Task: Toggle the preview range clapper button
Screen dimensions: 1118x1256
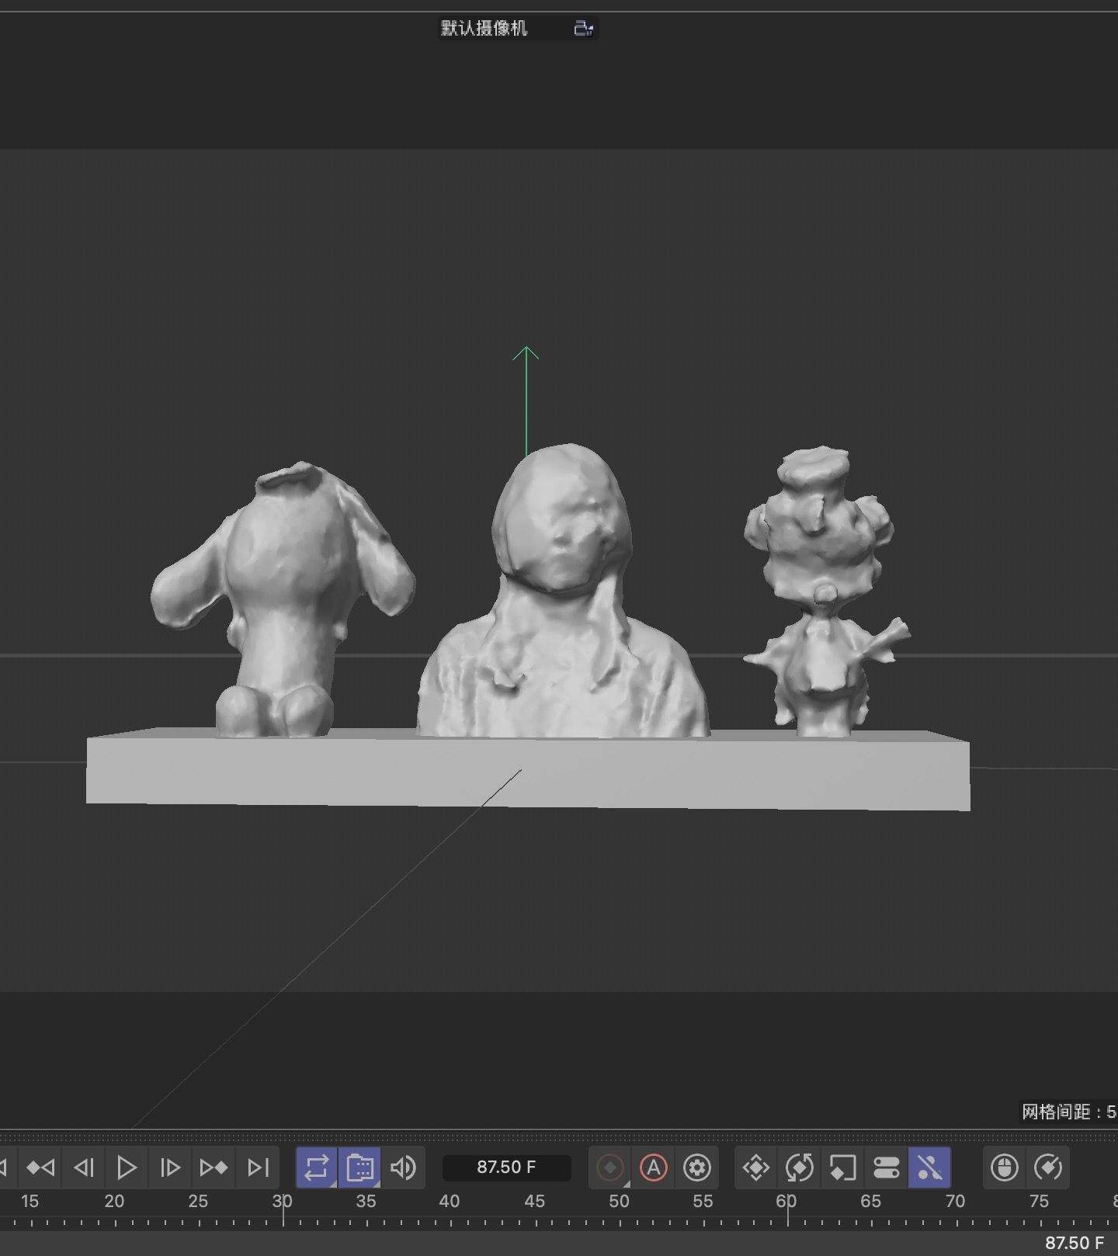Action: (360, 1168)
